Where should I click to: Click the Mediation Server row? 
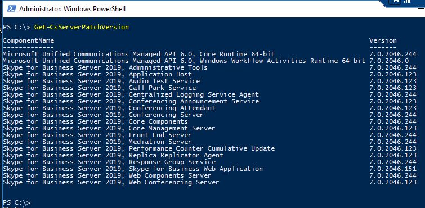point(209,142)
